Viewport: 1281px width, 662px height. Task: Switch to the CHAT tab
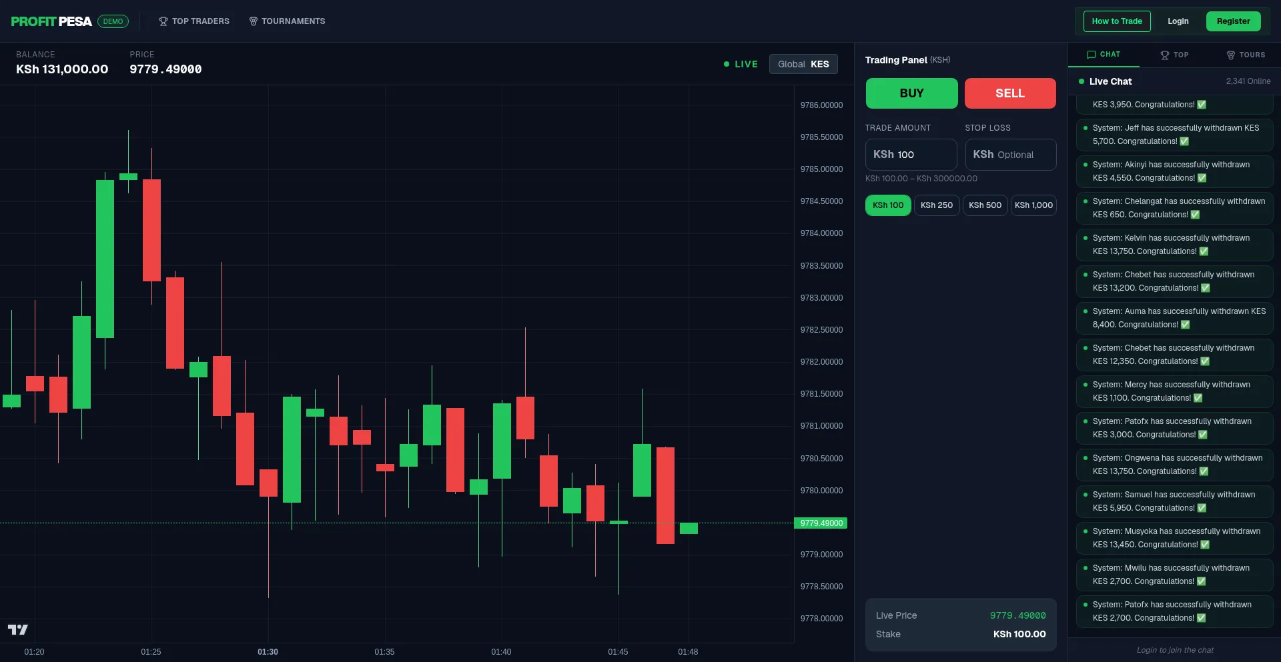pos(1104,55)
